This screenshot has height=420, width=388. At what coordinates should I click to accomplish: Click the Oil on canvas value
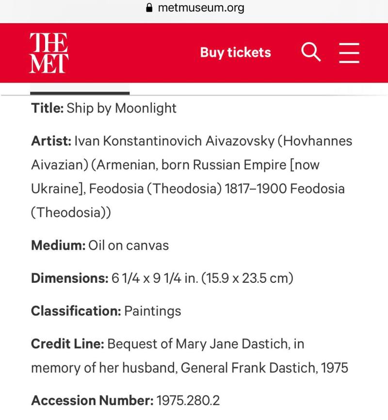(129, 245)
